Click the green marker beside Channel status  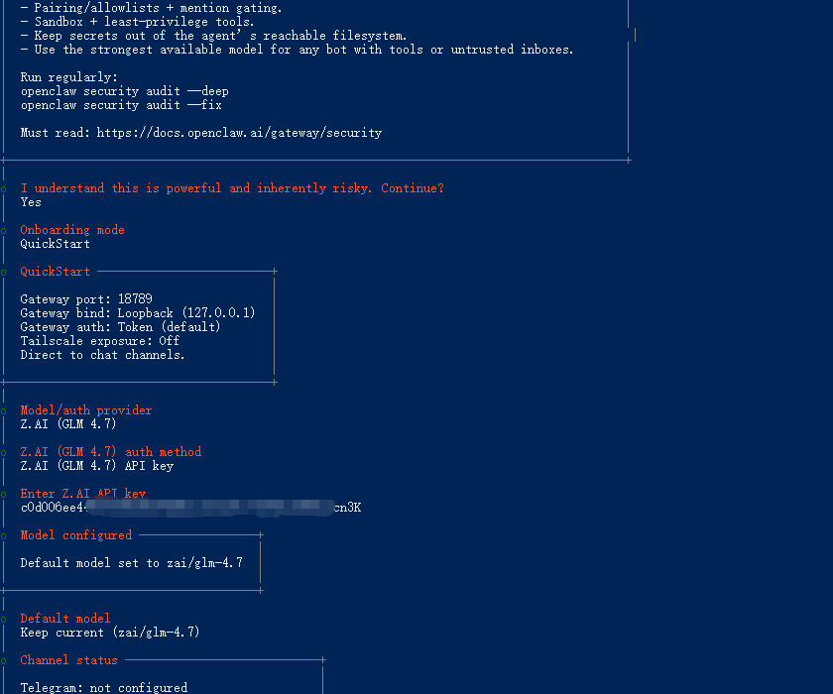[4, 661]
